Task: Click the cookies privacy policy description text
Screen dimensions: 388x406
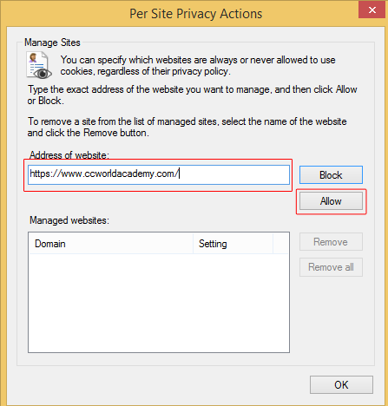Action: click(x=198, y=66)
